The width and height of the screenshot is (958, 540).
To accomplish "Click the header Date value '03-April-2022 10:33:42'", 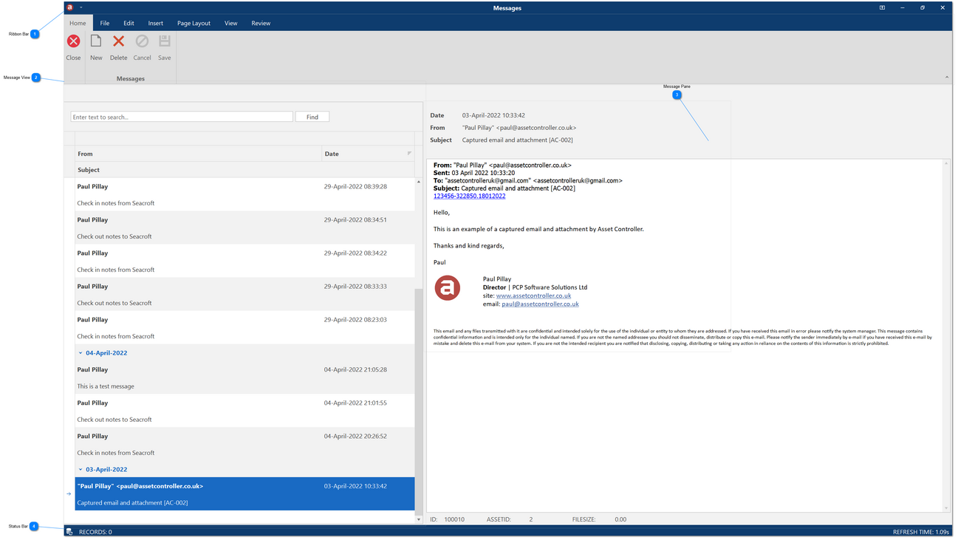I will pyautogui.click(x=493, y=115).
